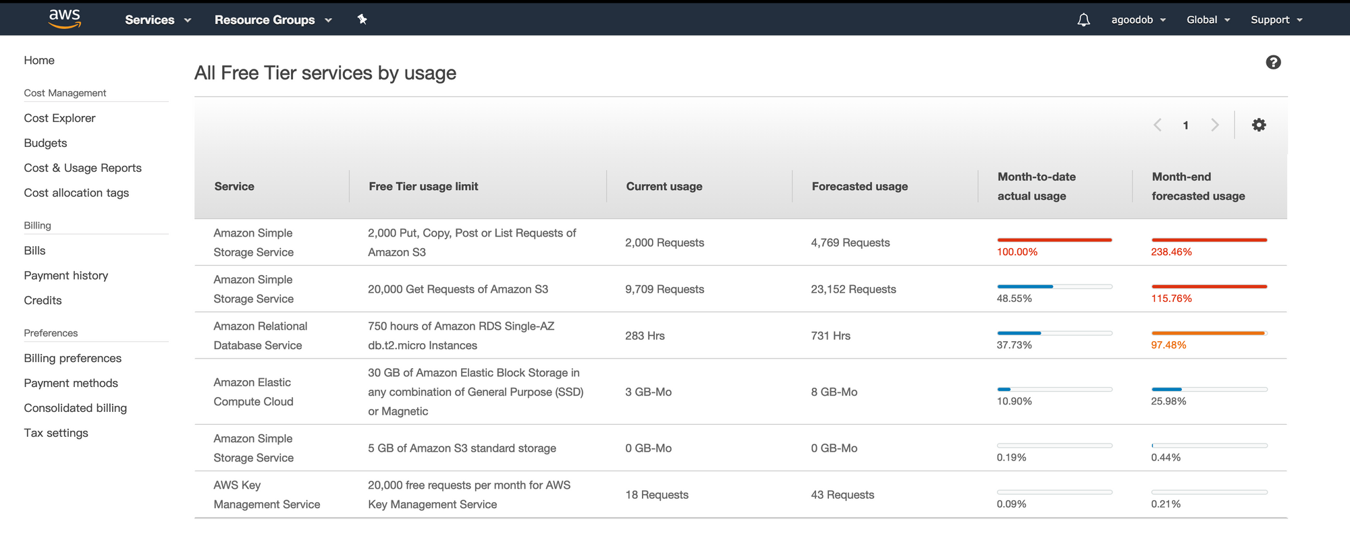This screenshot has width=1350, height=542.
Task: Go to next page arrow
Action: coord(1215,125)
